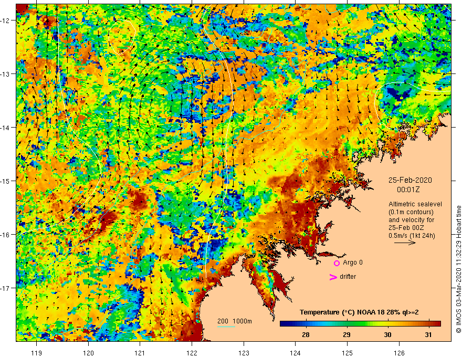Click latitude axis label -13
The width and height of the screenshot is (462, 357).
(x=6, y=74)
